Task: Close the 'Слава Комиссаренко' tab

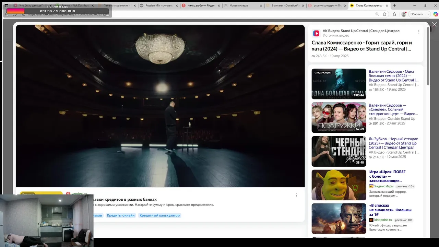Action: (387, 5)
